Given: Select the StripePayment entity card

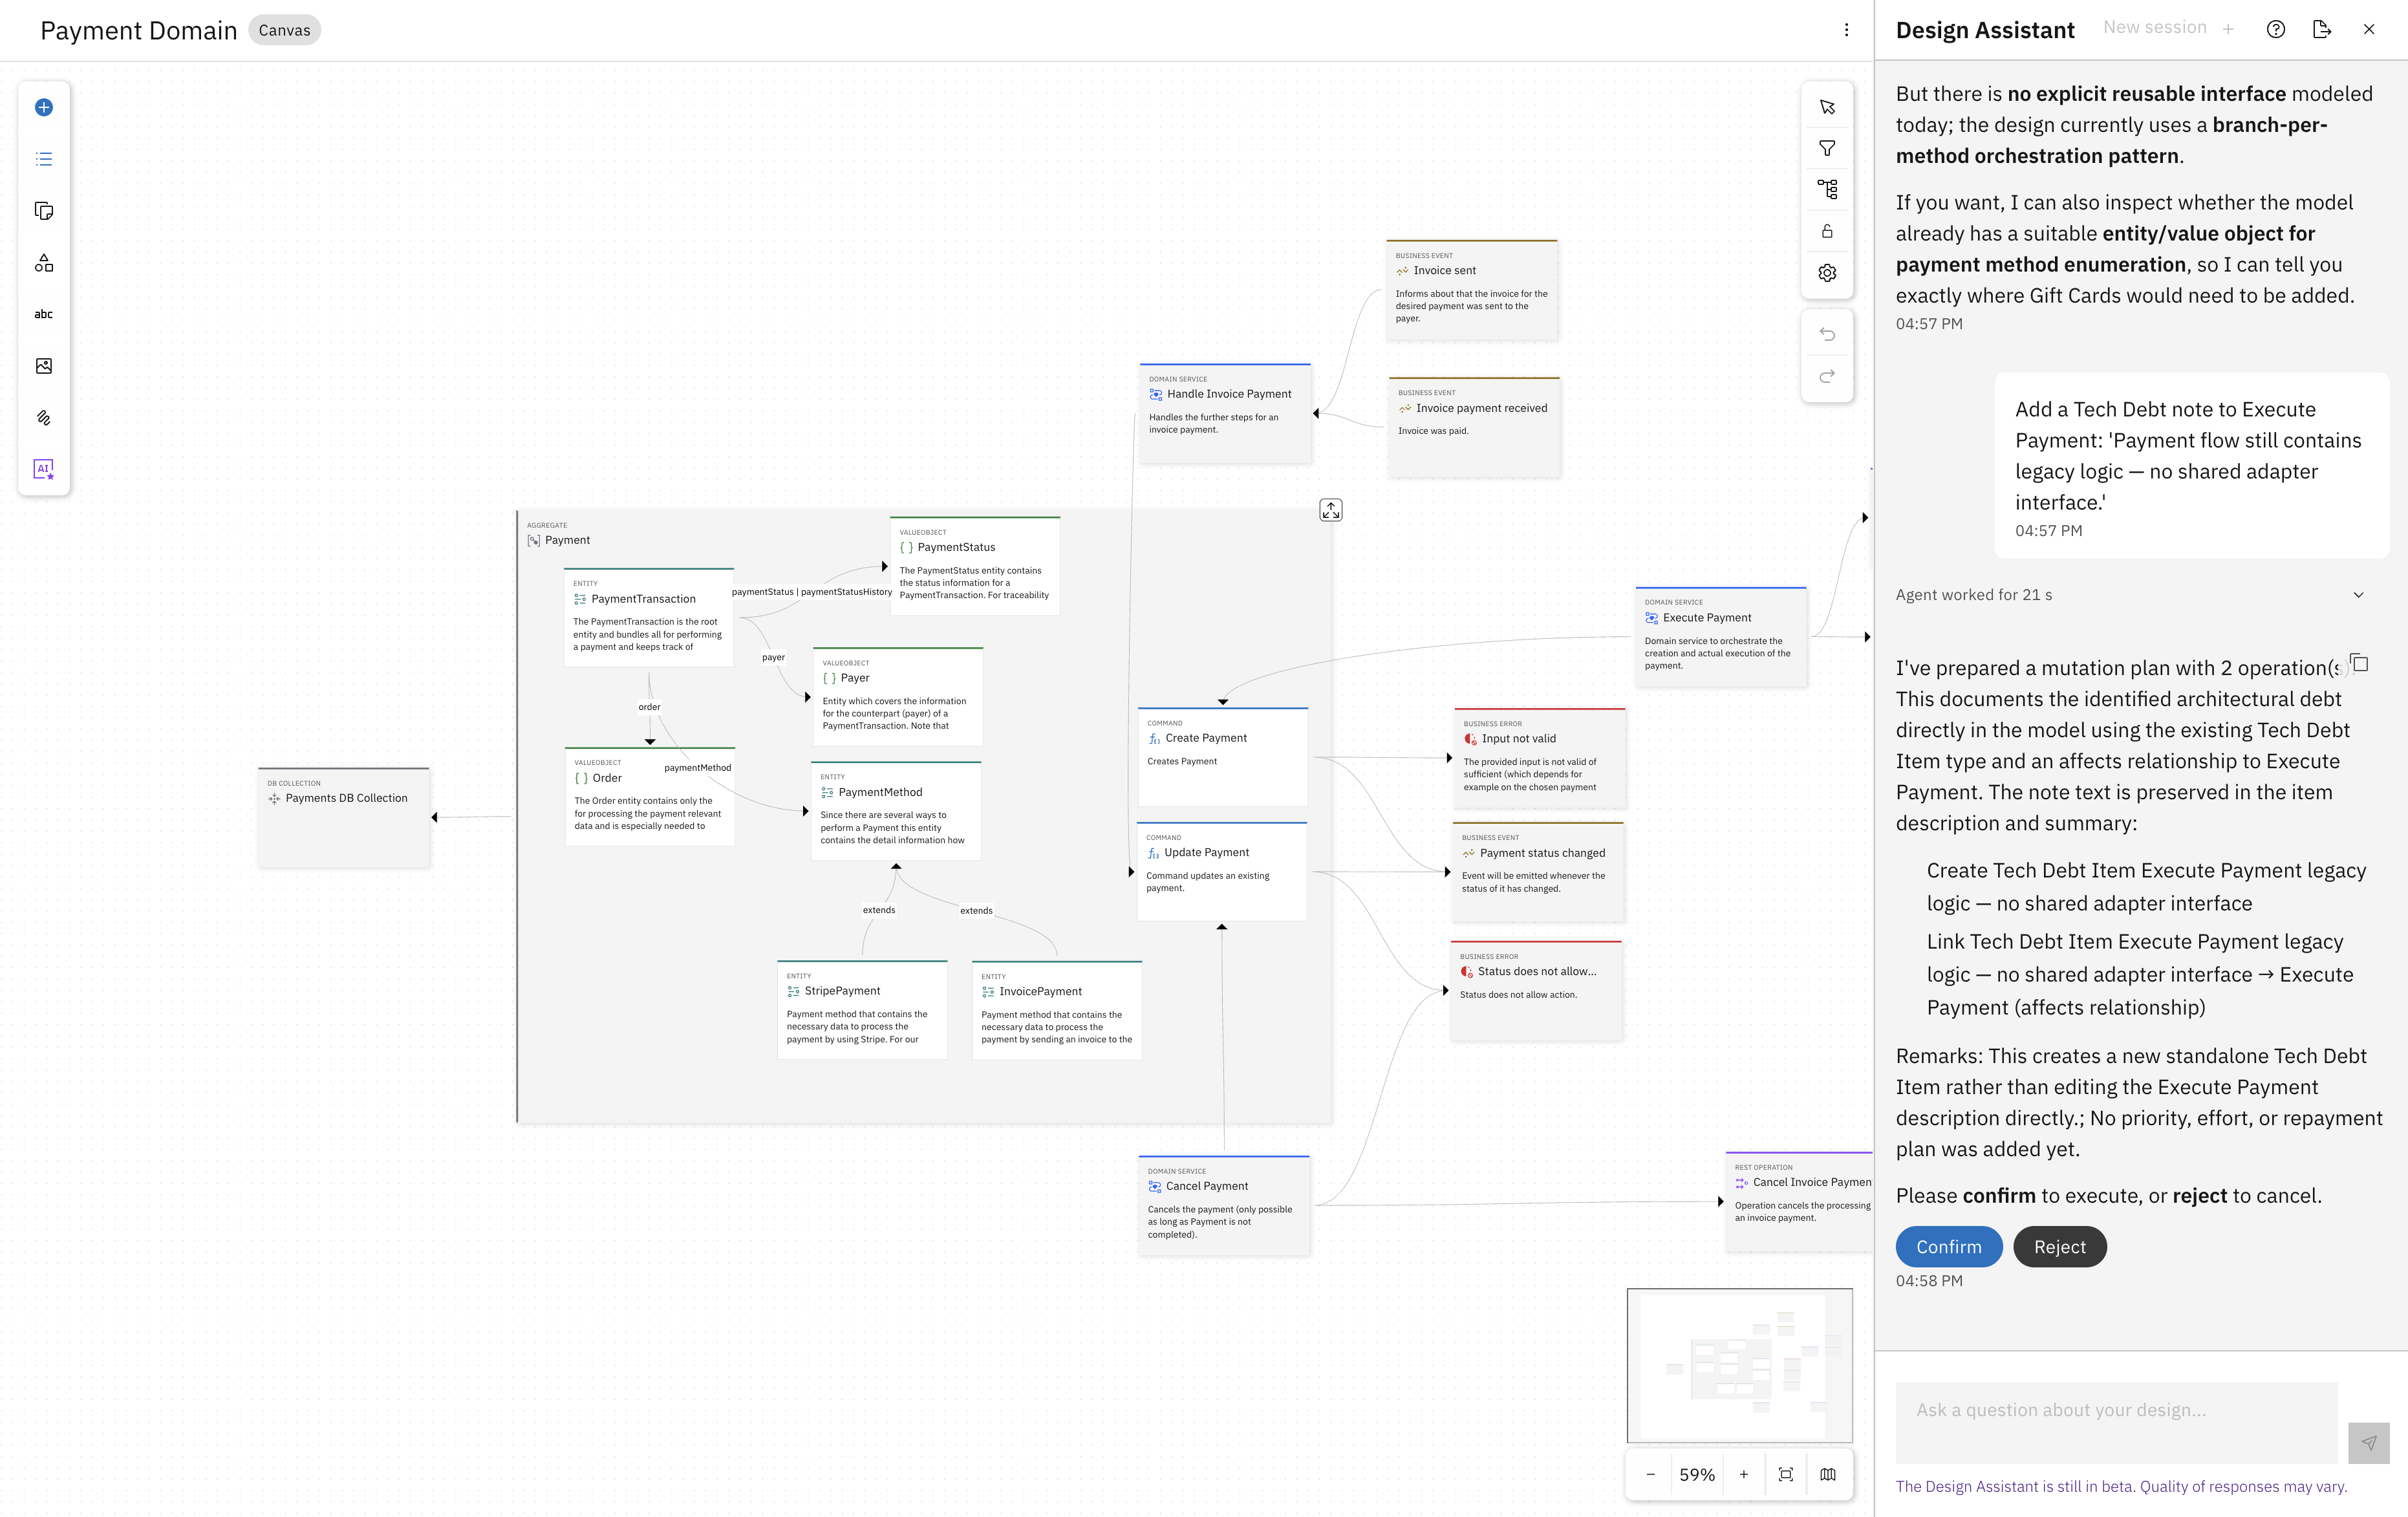Looking at the screenshot, I should (x=862, y=1009).
